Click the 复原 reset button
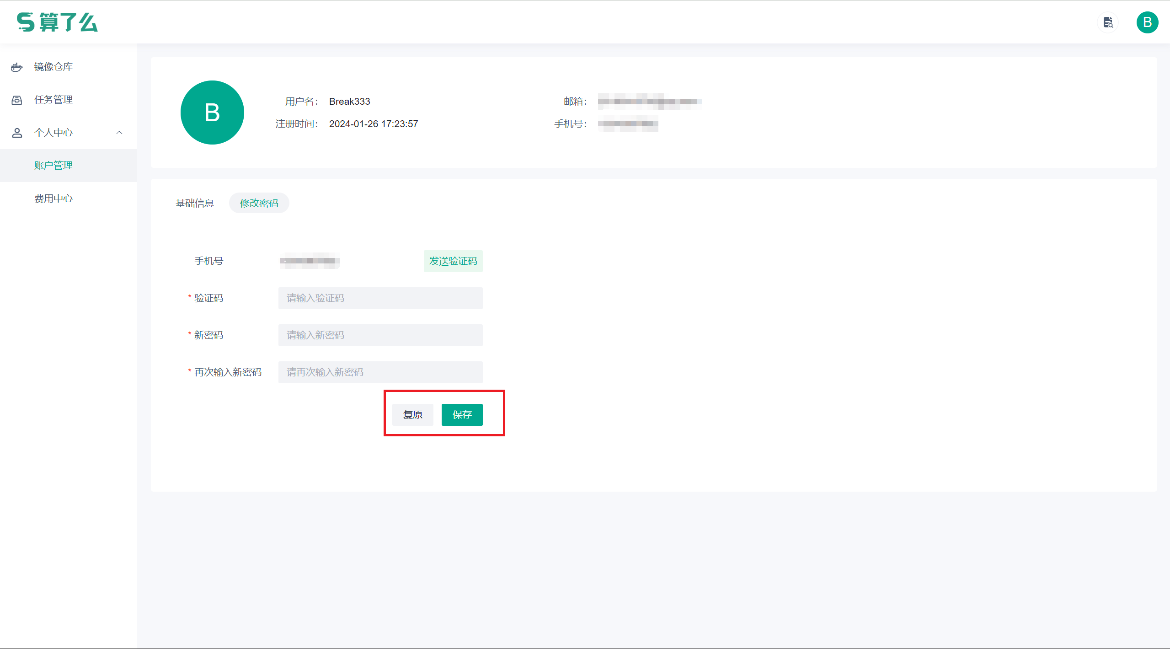 tap(412, 414)
